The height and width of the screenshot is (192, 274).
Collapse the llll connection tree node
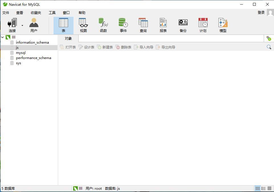click(x=3, y=37)
